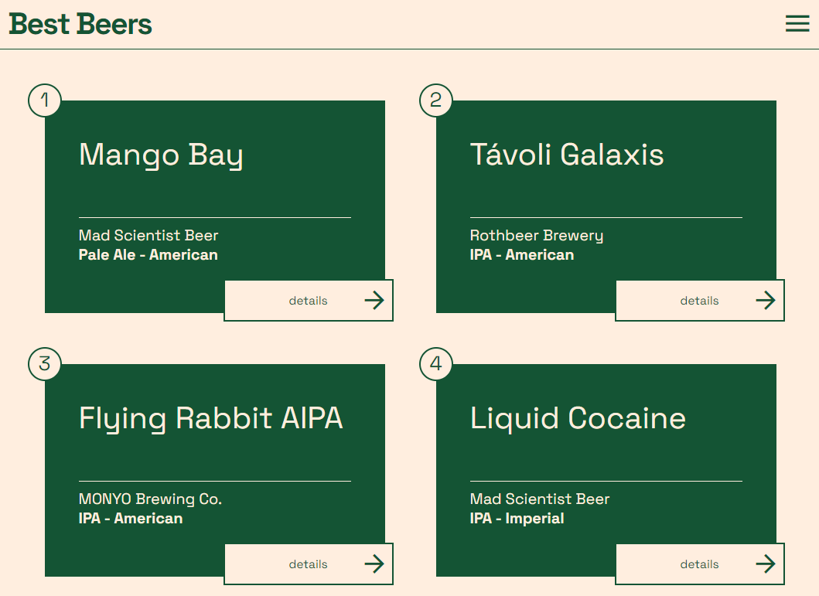Click the arrow icon on Távoli Galaxis details button
819x596 pixels.
pyautogui.click(x=766, y=301)
